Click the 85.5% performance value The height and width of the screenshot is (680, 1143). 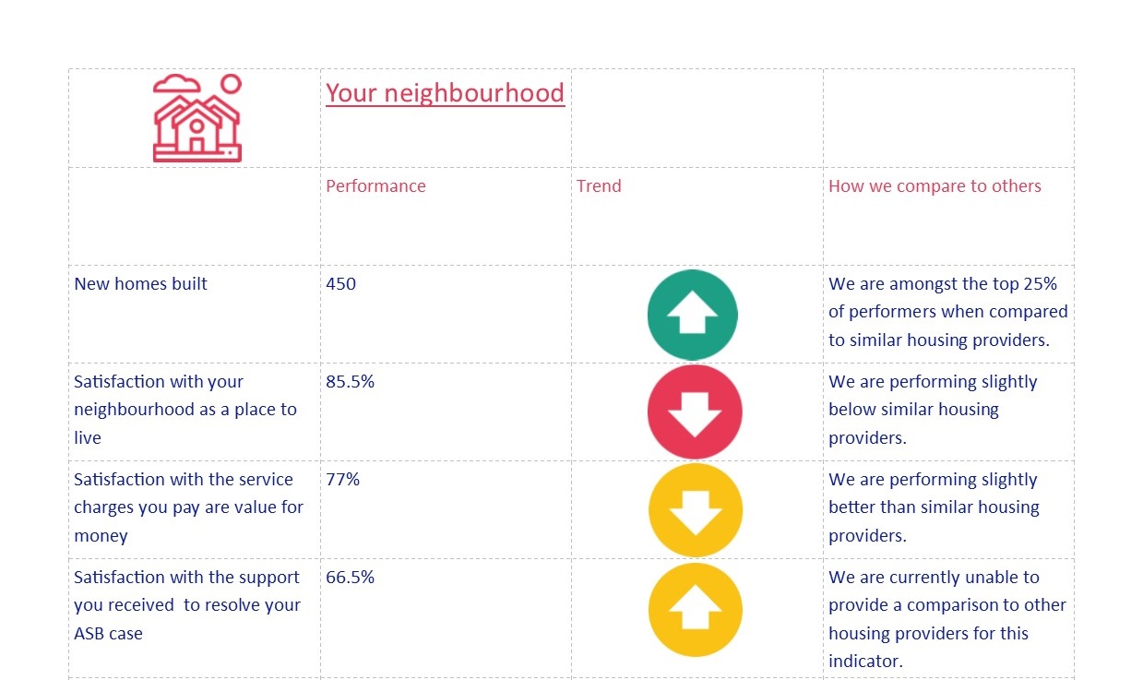pos(350,382)
